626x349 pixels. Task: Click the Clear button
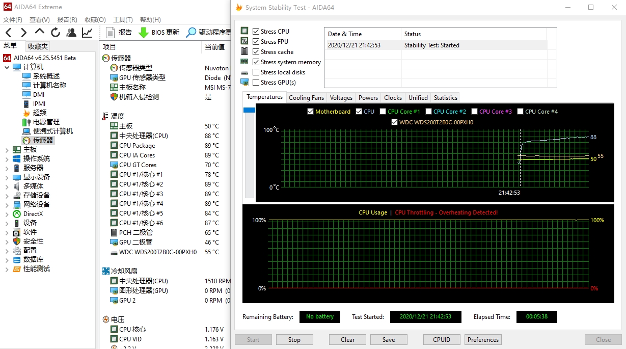(348, 340)
